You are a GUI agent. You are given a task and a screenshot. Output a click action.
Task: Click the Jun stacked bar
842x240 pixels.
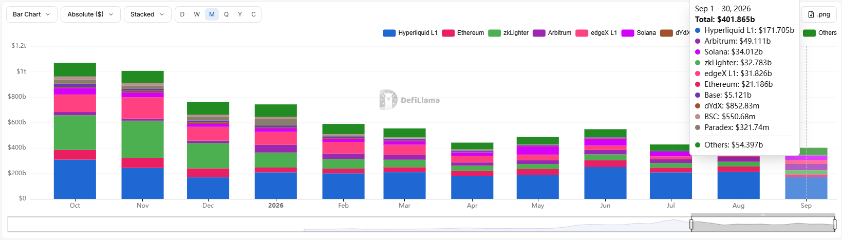605,164
